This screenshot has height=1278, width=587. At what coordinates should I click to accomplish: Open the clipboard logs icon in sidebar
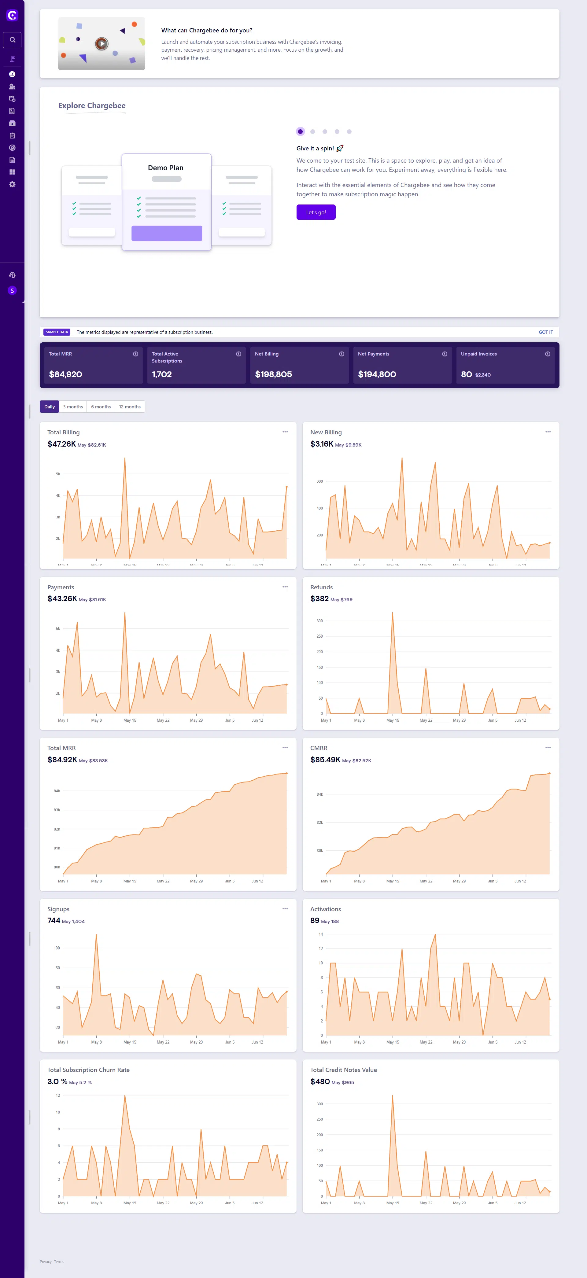coord(12,135)
